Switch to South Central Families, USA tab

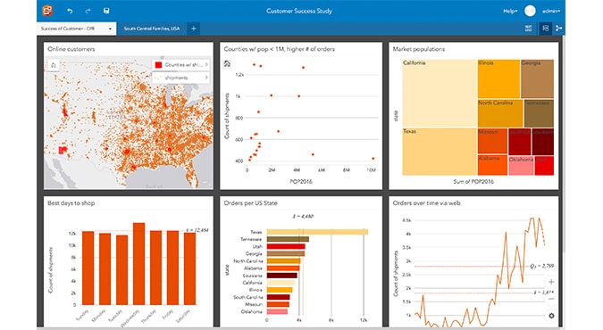(152, 29)
